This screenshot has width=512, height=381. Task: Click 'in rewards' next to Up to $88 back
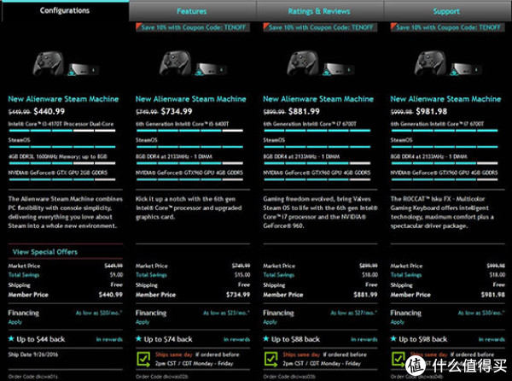coord(364,339)
